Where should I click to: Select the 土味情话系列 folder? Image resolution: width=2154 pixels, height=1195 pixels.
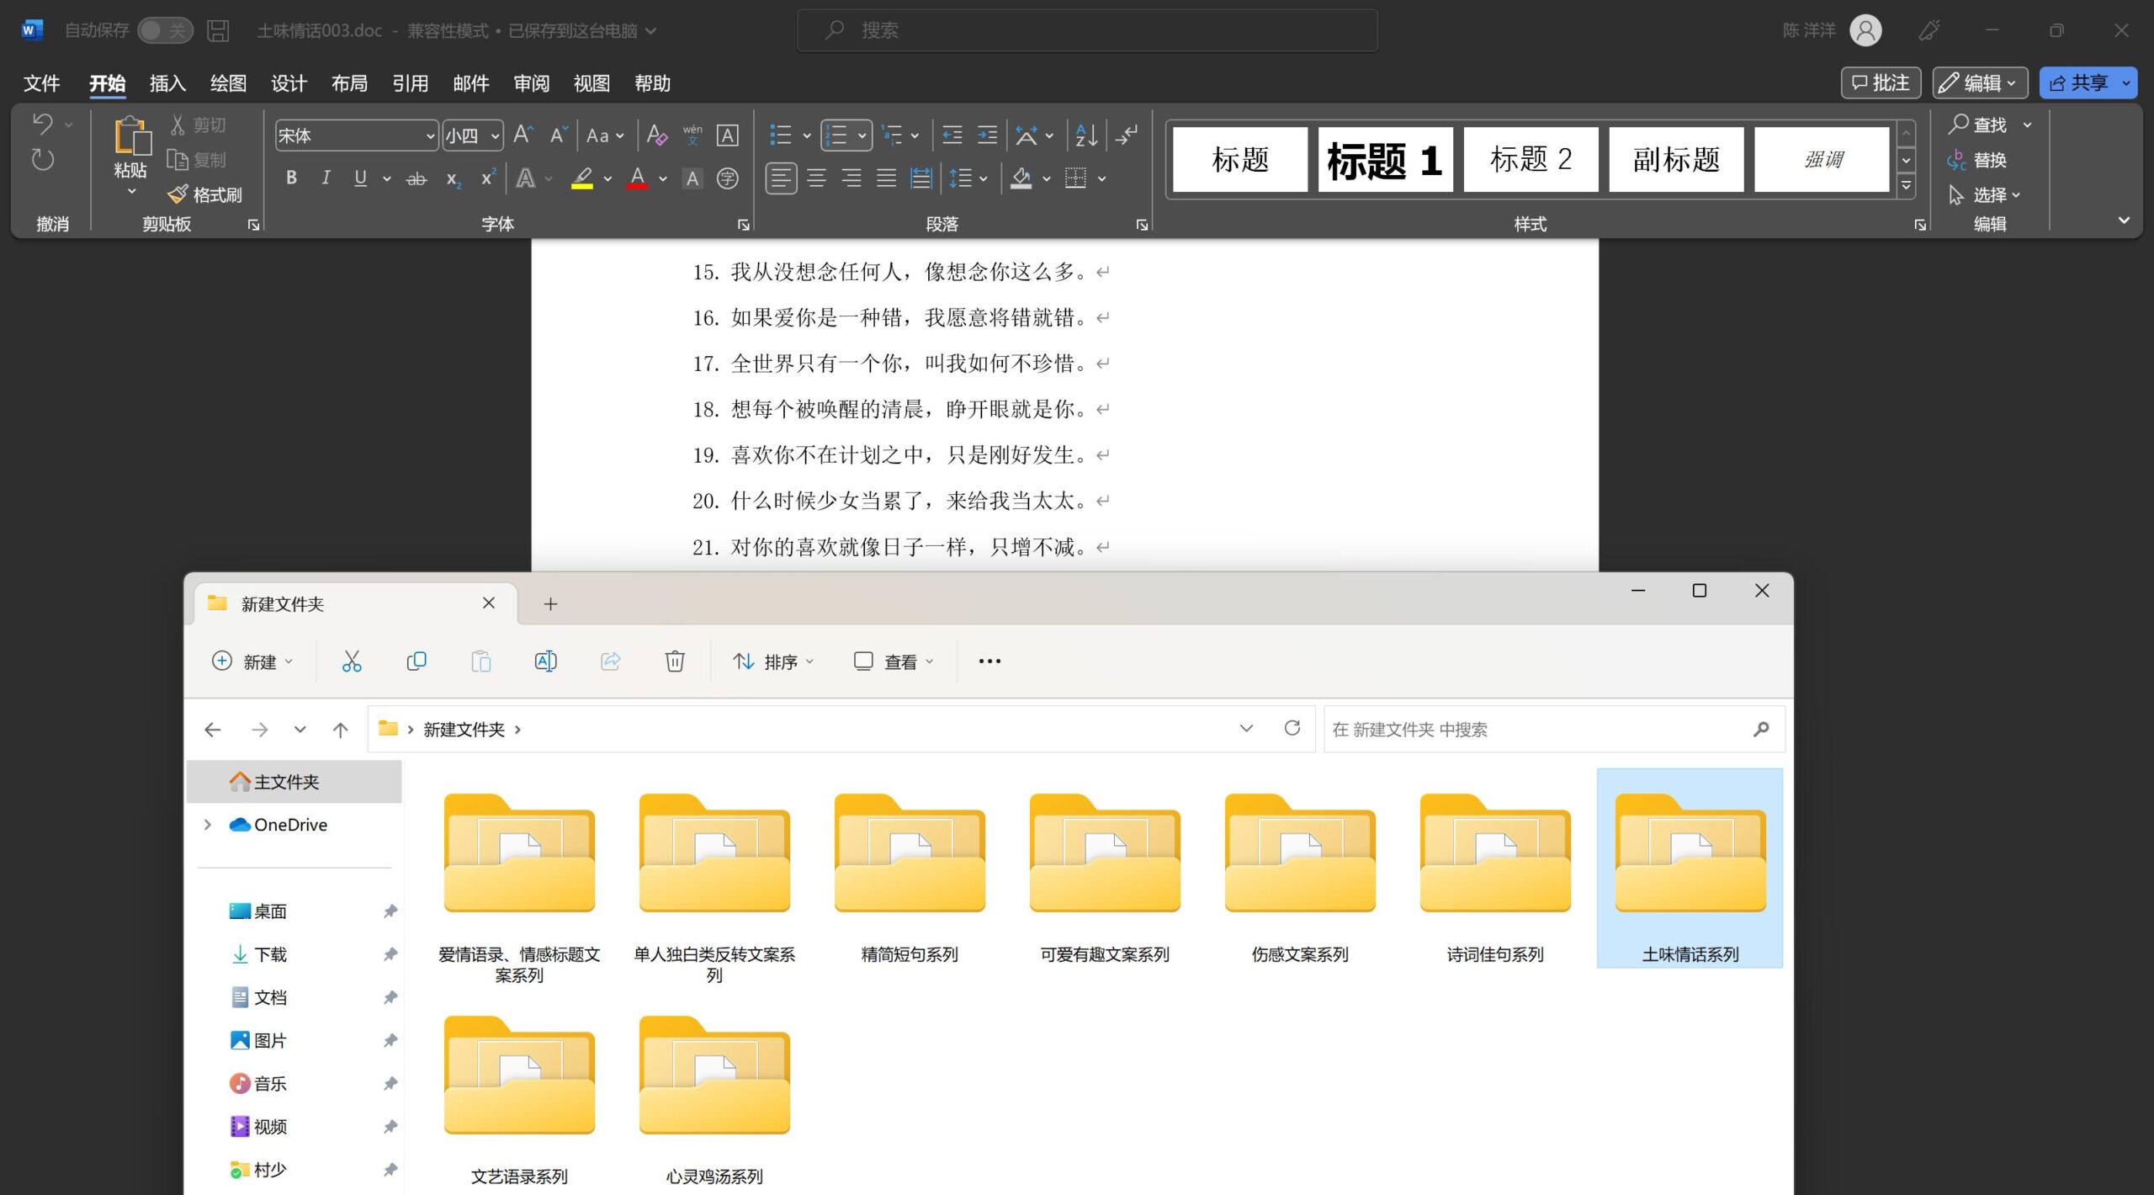tap(1690, 867)
